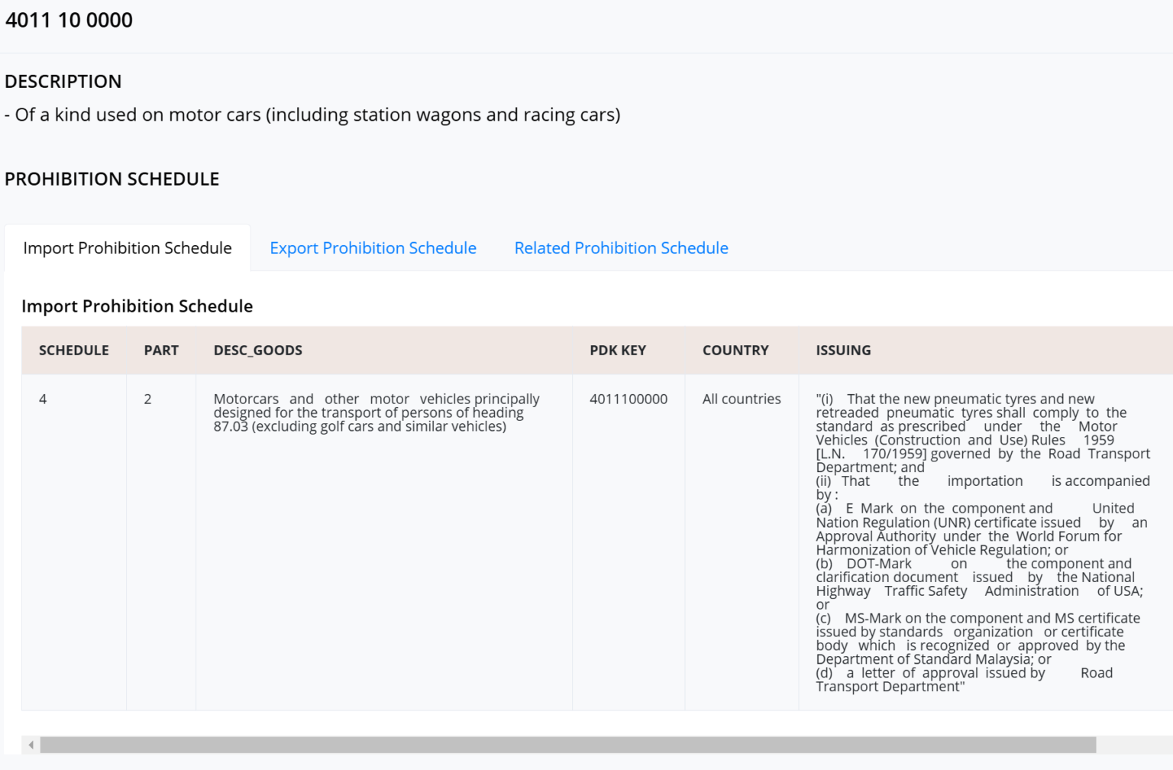This screenshot has height=770, width=1173.
Task: Click the PDK key value 4011100000
Action: [x=629, y=400]
